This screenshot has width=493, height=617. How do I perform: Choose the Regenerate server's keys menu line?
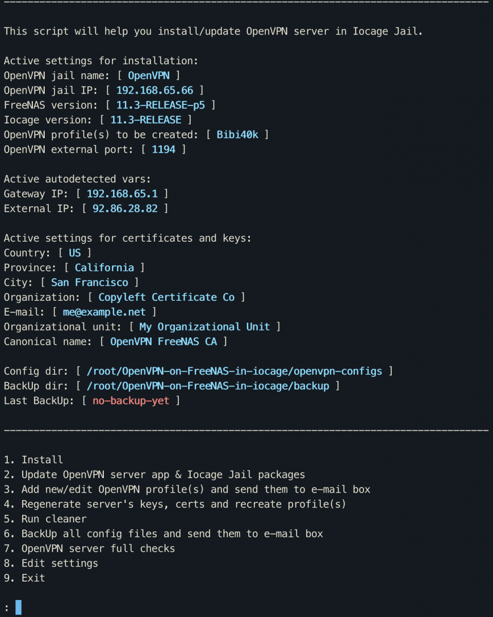coord(175,504)
